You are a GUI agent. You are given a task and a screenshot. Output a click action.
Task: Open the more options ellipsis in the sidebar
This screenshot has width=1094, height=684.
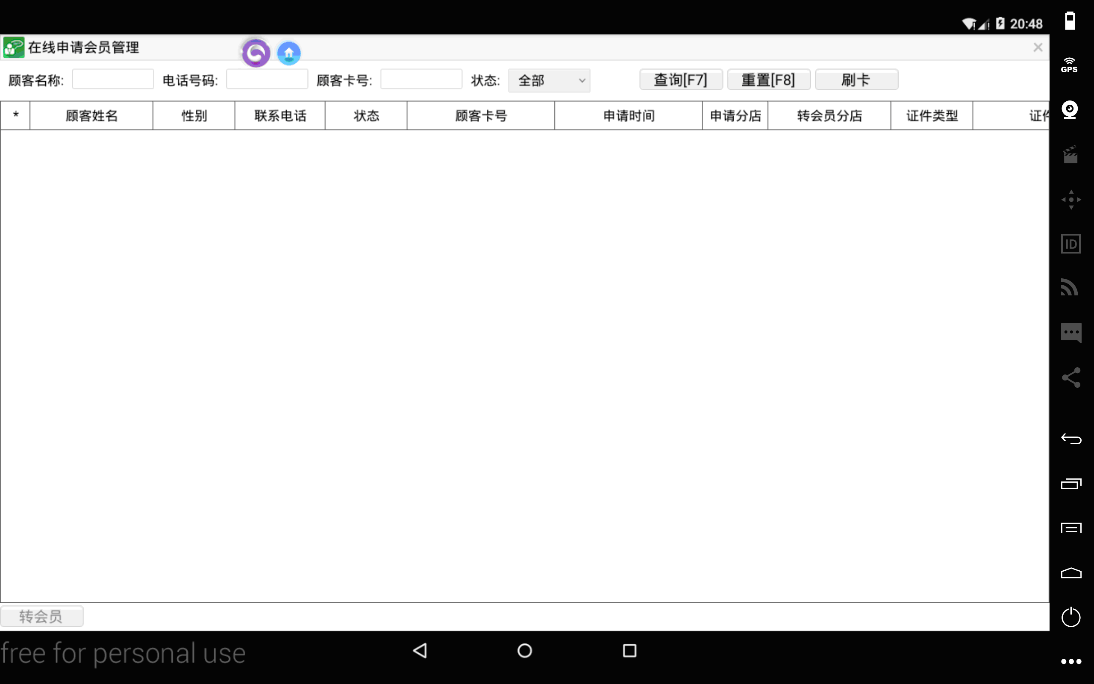pos(1071,661)
